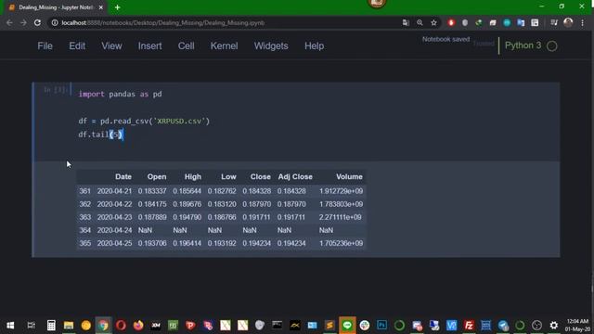Open Opera from the taskbar

[121, 326]
